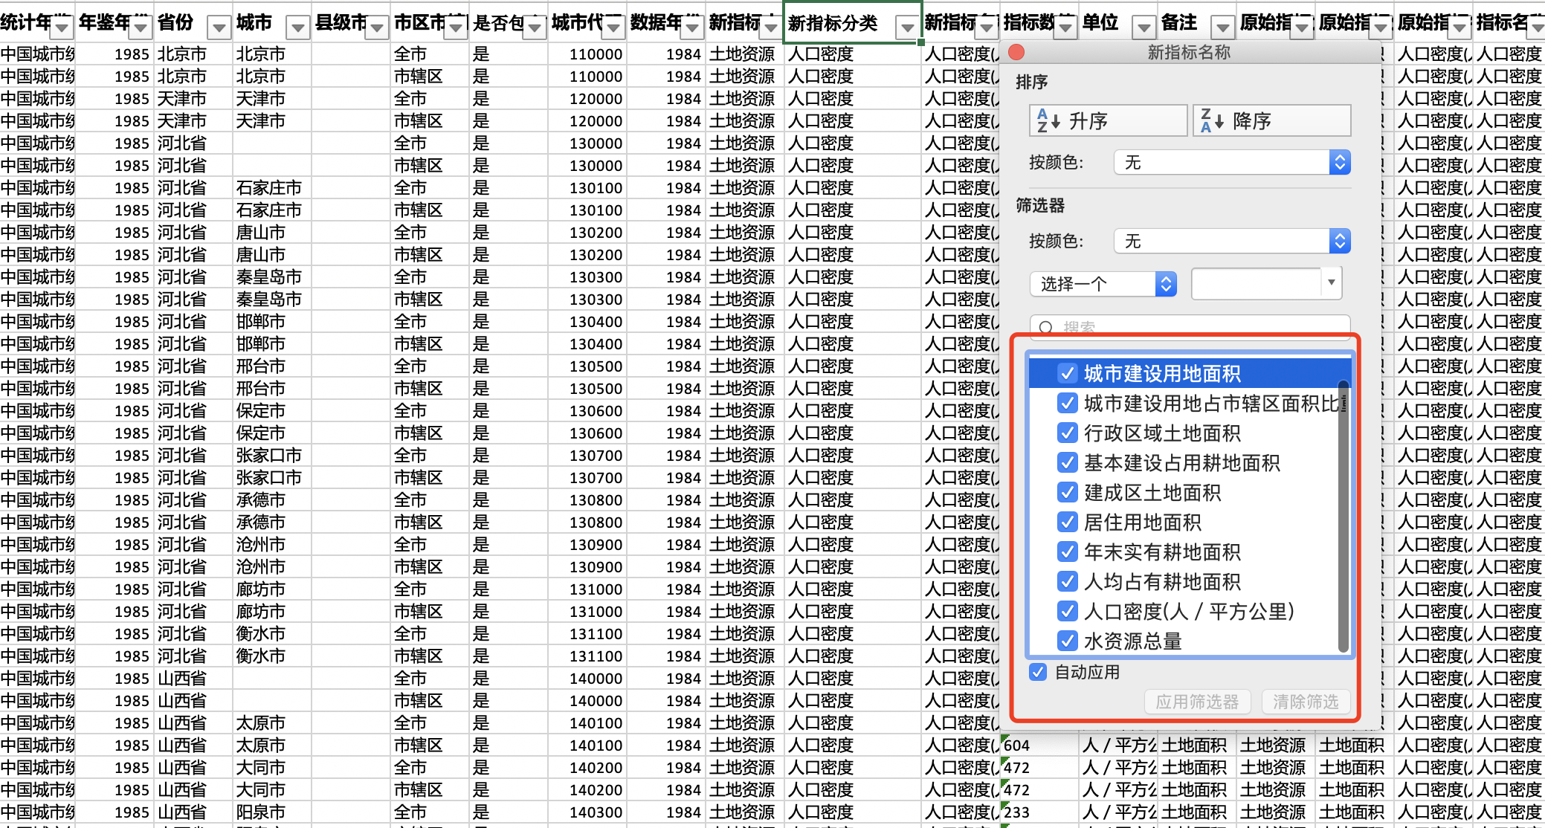Sort ascending with 升序 button
This screenshot has height=828, width=1545.
click(x=1108, y=120)
